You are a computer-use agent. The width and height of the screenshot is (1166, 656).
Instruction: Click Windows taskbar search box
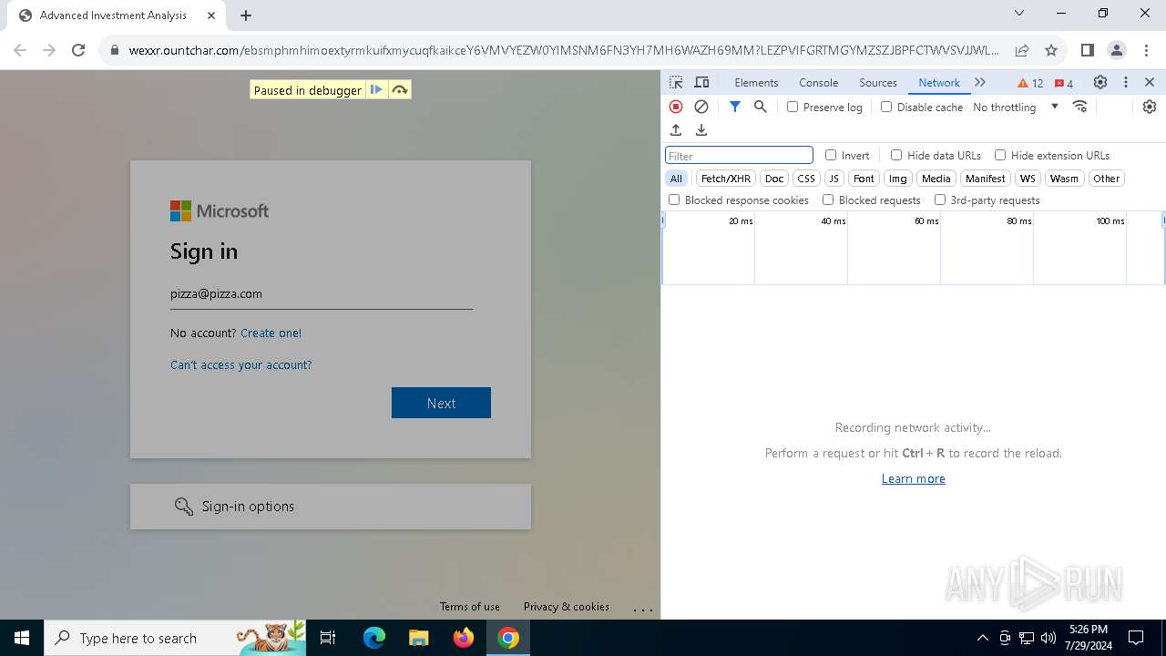(x=175, y=638)
